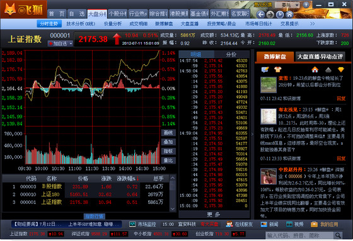Switch to 大盘直播-异动点评 tab
Image resolution: width=353 pixels, height=241 pixels.
coord(320,57)
